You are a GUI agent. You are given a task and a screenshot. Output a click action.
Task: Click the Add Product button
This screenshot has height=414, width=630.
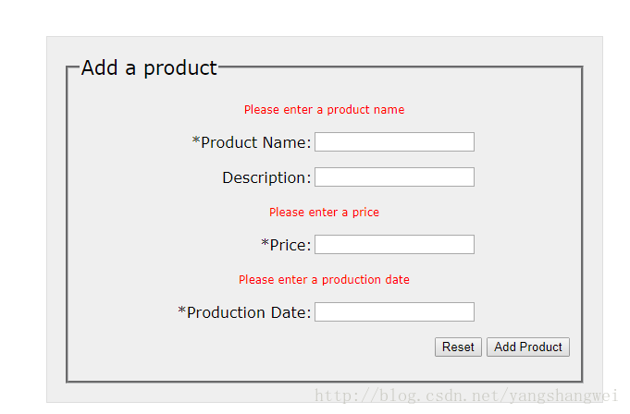point(528,347)
